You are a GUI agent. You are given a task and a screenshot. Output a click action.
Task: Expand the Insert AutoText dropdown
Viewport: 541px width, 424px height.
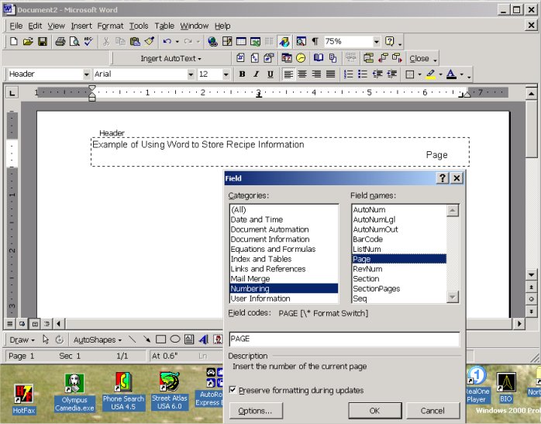click(171, 58)
